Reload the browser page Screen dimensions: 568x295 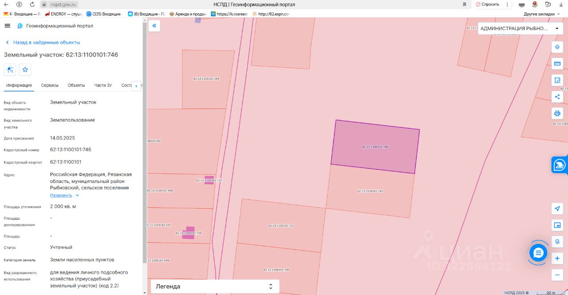click(x=32, y=4)
